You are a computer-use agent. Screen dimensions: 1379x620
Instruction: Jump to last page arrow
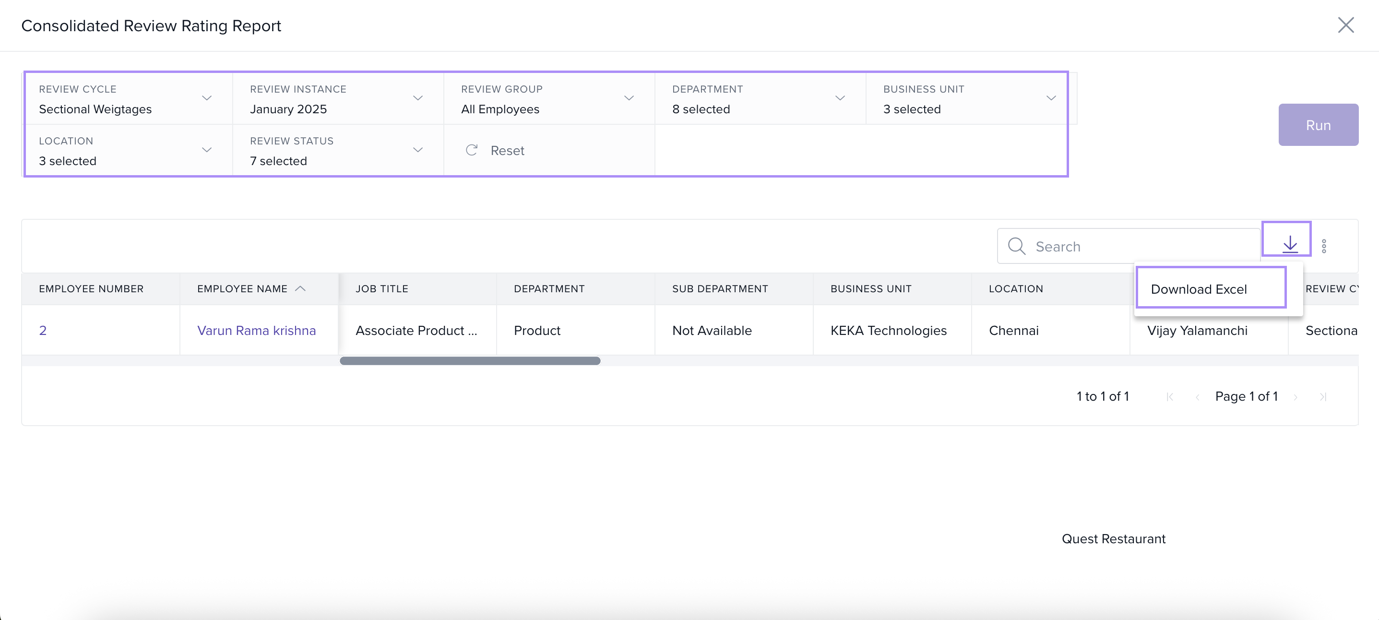coord(1323,397)
